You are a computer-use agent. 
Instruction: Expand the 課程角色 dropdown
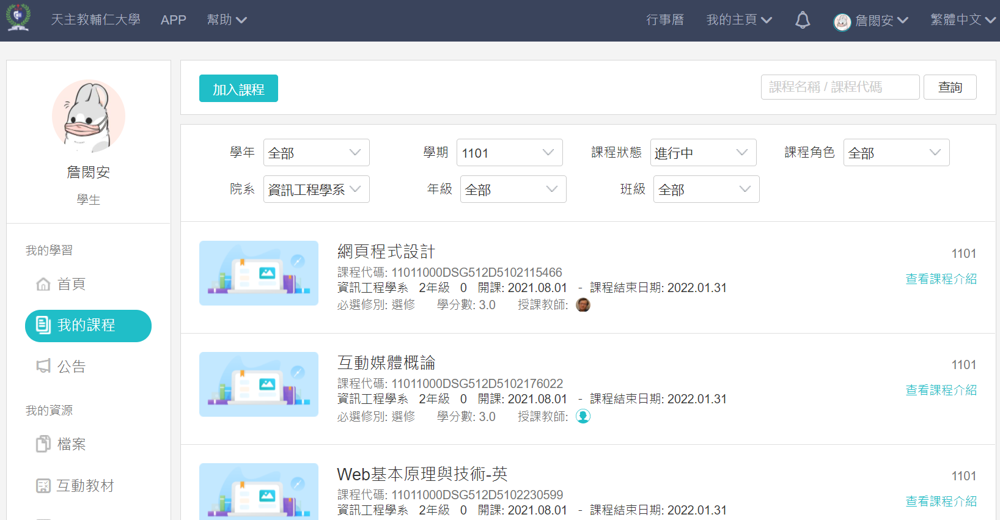coord(896,153)
